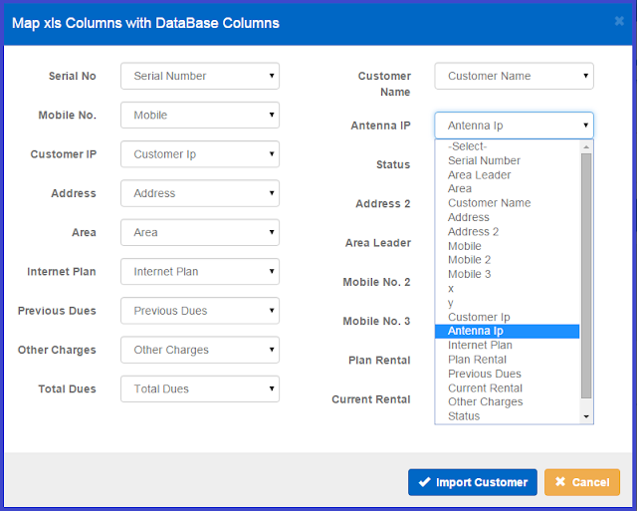Choose Address 2 in the open list

tap(507, 231)
